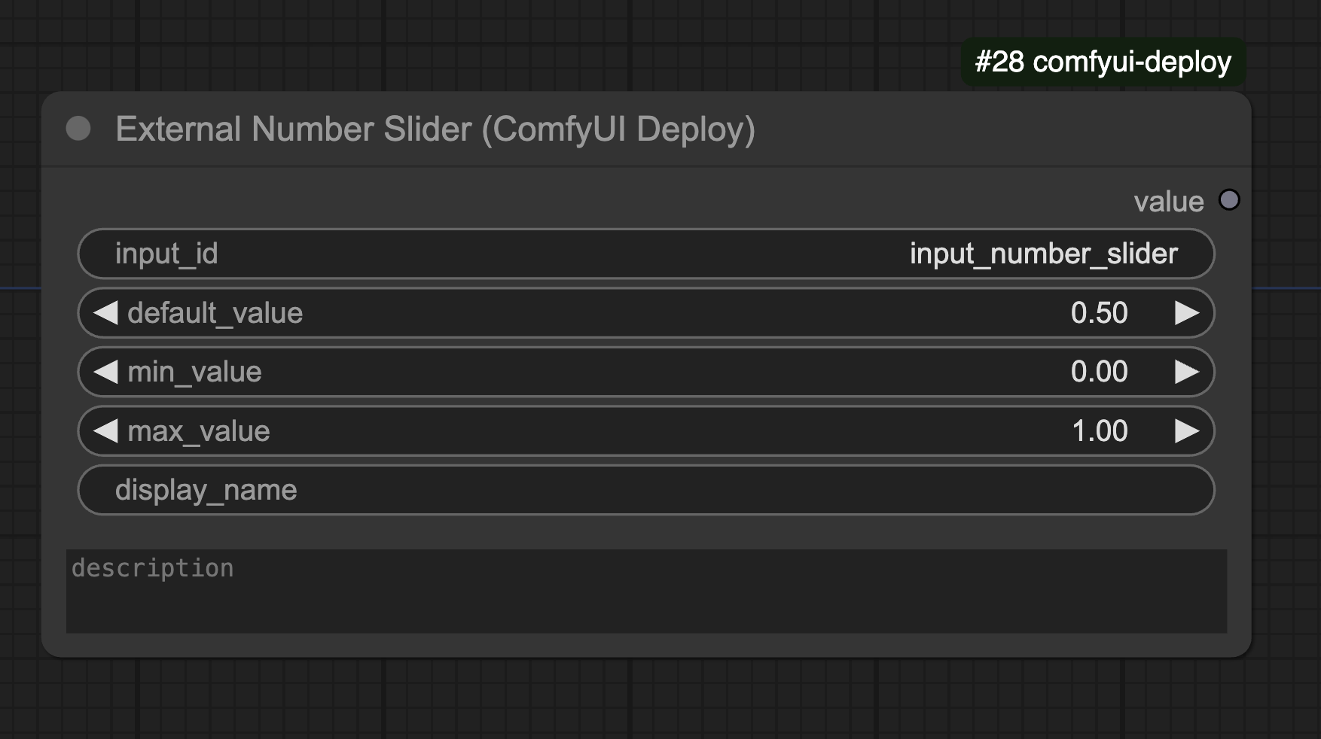1321x739 pixels.
Task: Collapse the node using the circle icon
Action: [x=78, y=129]
